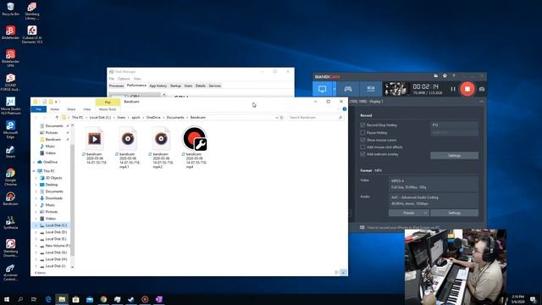Select Bandicam device recording mode icon
The width and height of the screenshot is (542, 305).
371,89
